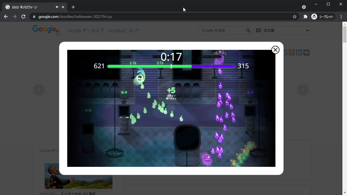Bookmark this page with star
347x195 pixels.
click(x=295, y=17)
